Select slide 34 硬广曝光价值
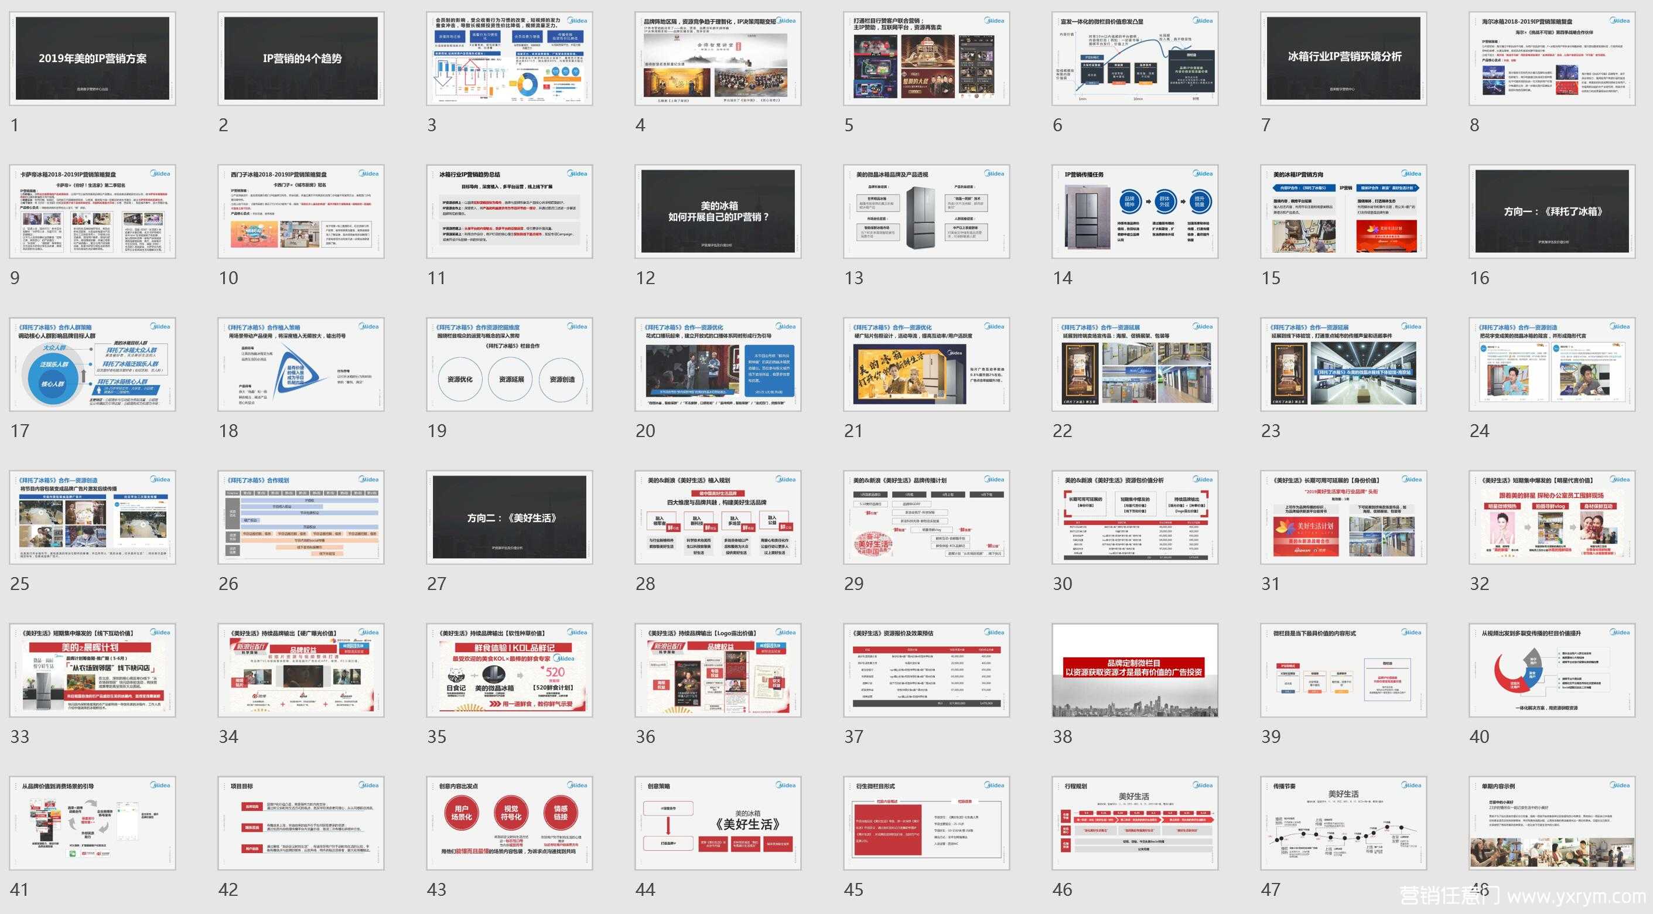 tap(301, 670)
